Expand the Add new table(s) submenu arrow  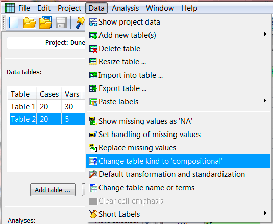265,34
